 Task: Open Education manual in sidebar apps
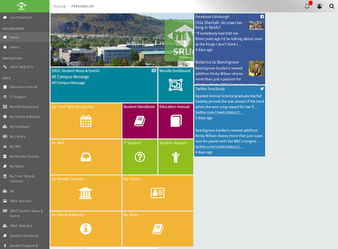point(25,87)
